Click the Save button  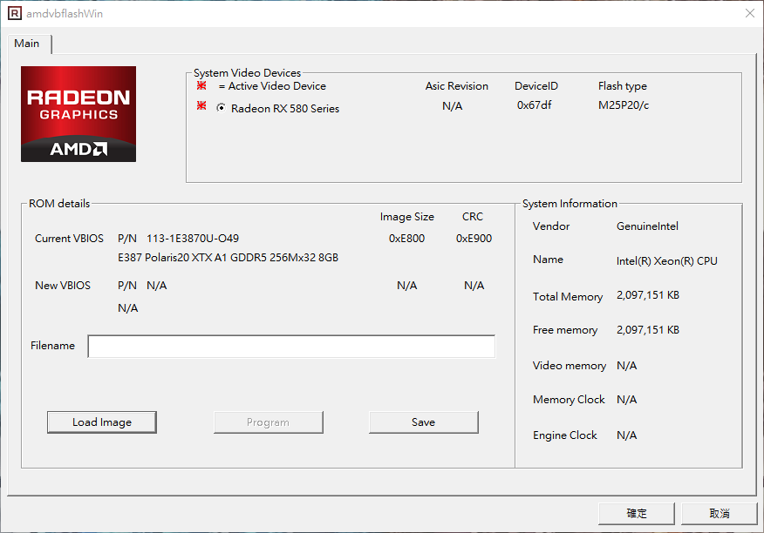pyautogui.click(x=423, y=422)
